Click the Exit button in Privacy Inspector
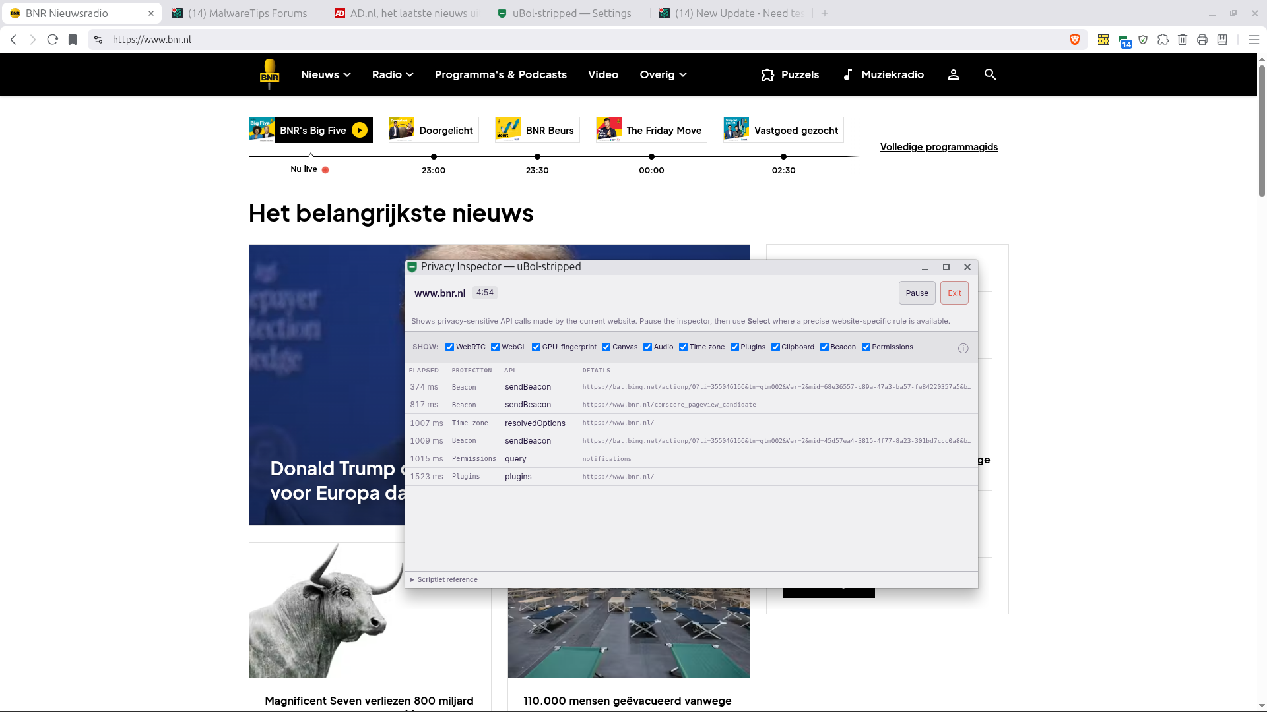Viewport: 1267px width, 712px height. [x=954, y=293]
